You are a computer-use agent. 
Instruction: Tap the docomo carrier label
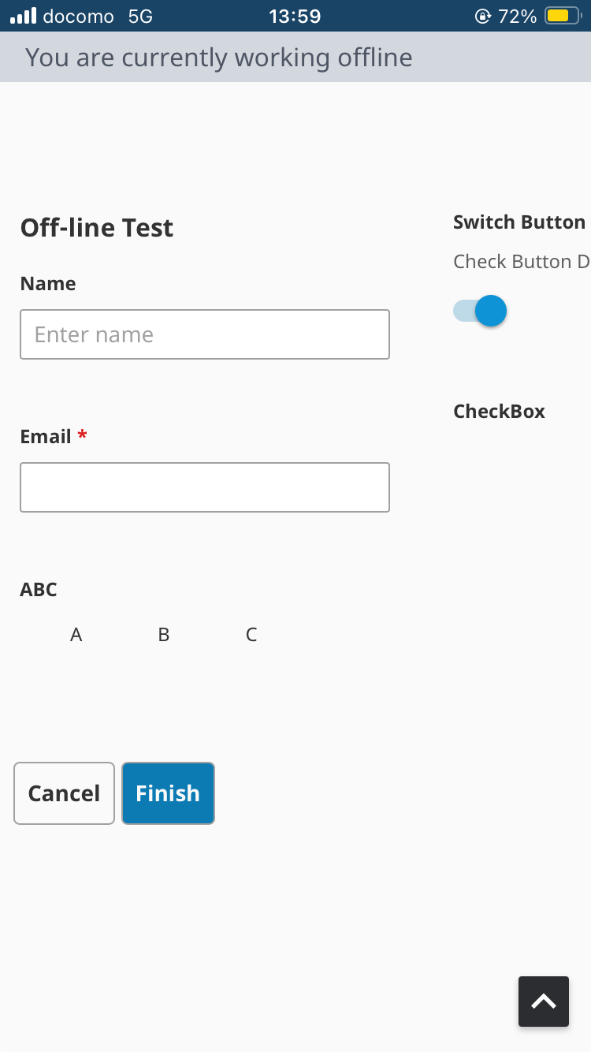pyautogui.click(x=78, y=16)
